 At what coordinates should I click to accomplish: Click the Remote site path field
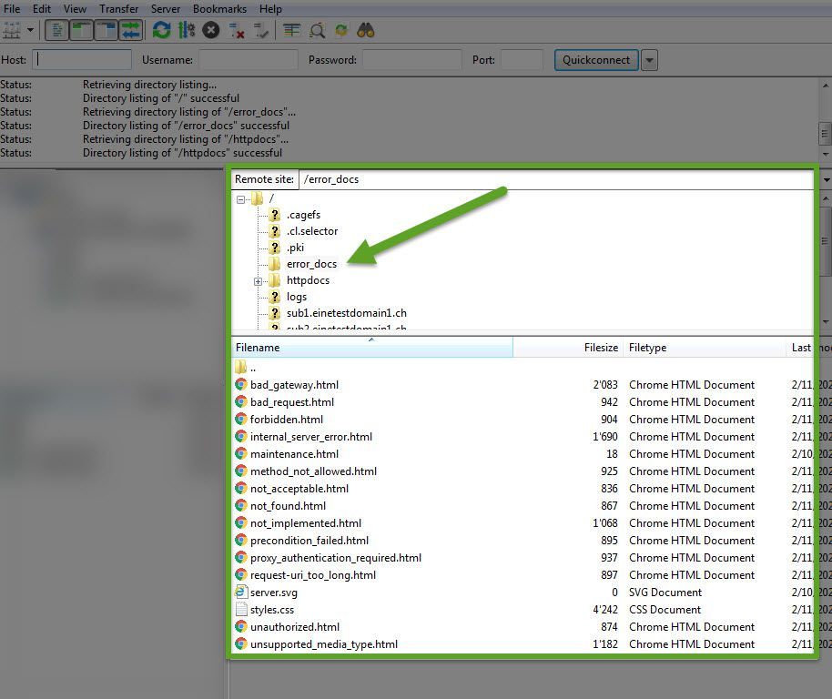point(555,179)
